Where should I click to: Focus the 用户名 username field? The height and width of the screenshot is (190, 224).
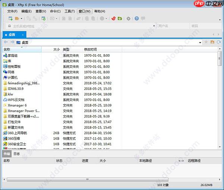point(173,26)
